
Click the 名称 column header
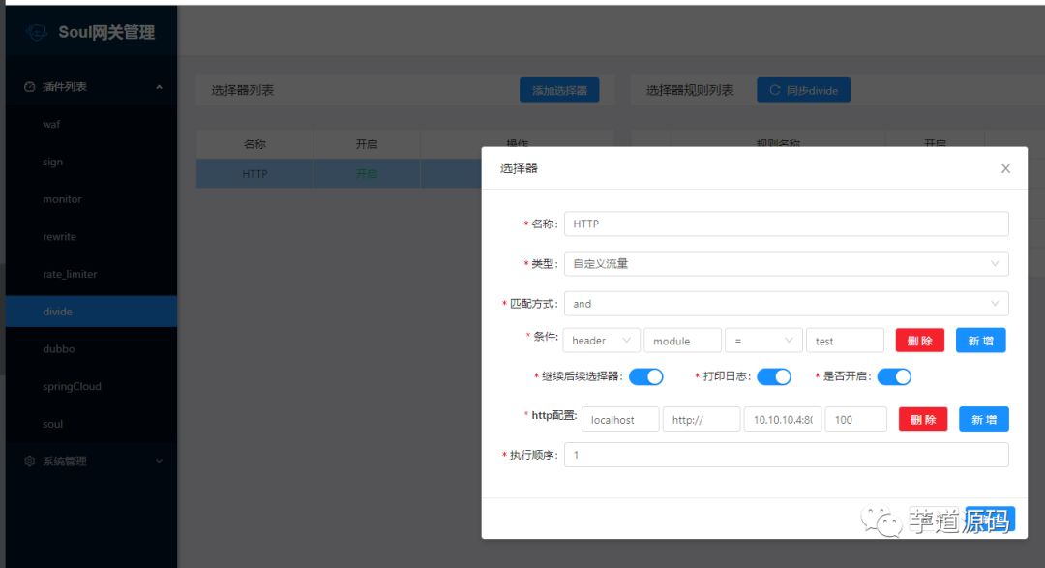click(x=254, y=144)
